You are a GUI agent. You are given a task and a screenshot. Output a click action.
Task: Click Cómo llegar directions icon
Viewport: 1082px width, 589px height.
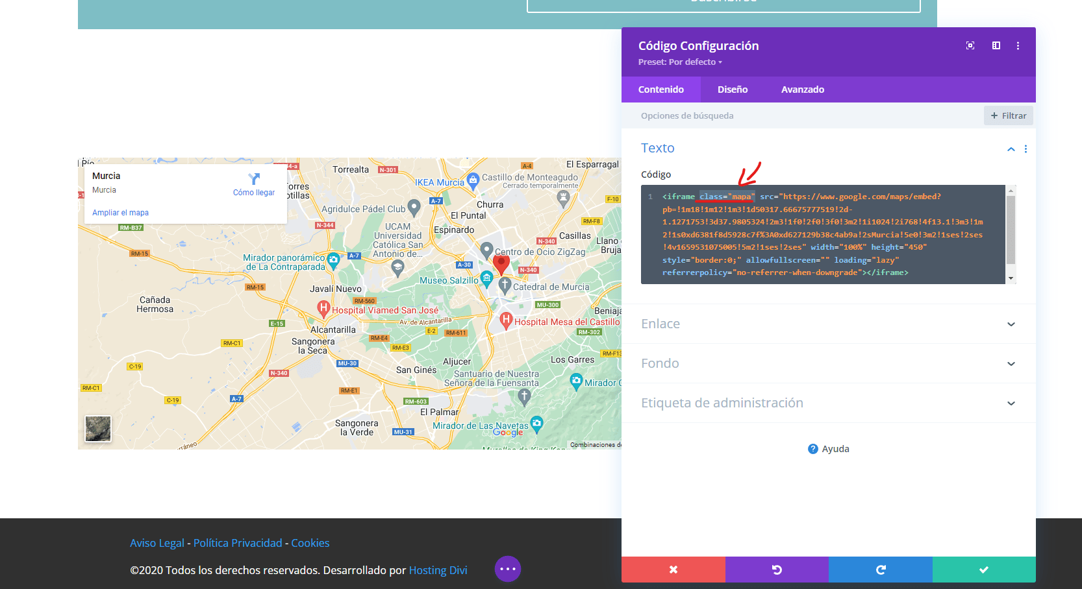coord(254,179)
